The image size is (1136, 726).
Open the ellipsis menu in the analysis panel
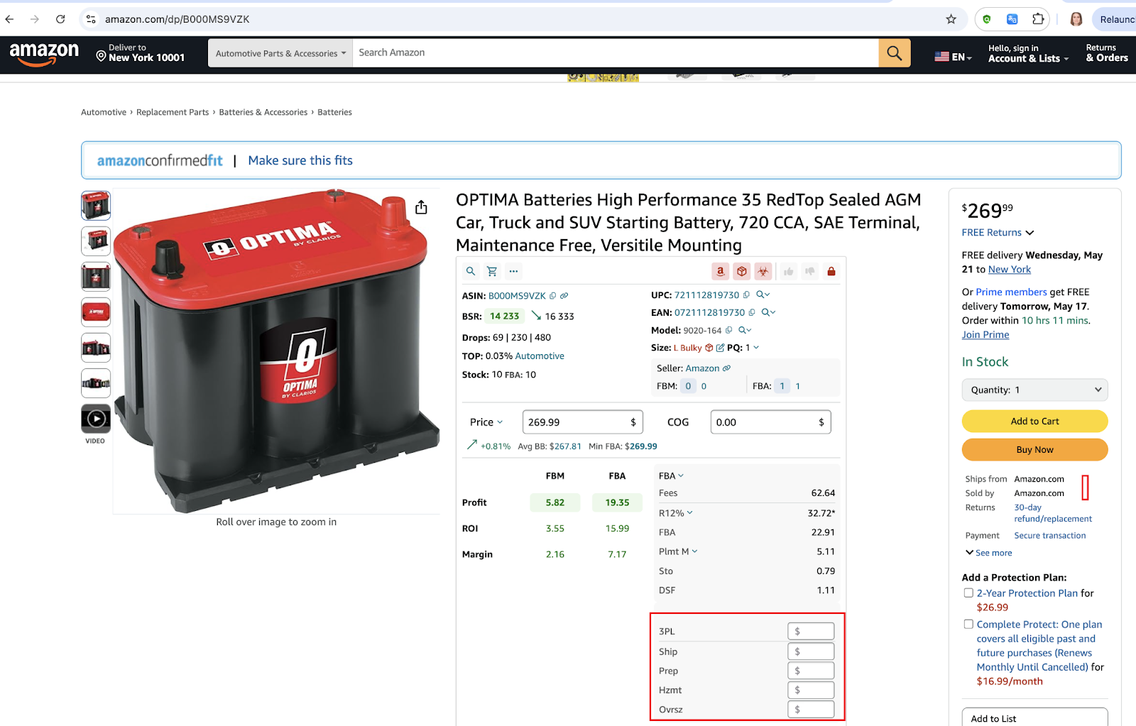(513, 271)
